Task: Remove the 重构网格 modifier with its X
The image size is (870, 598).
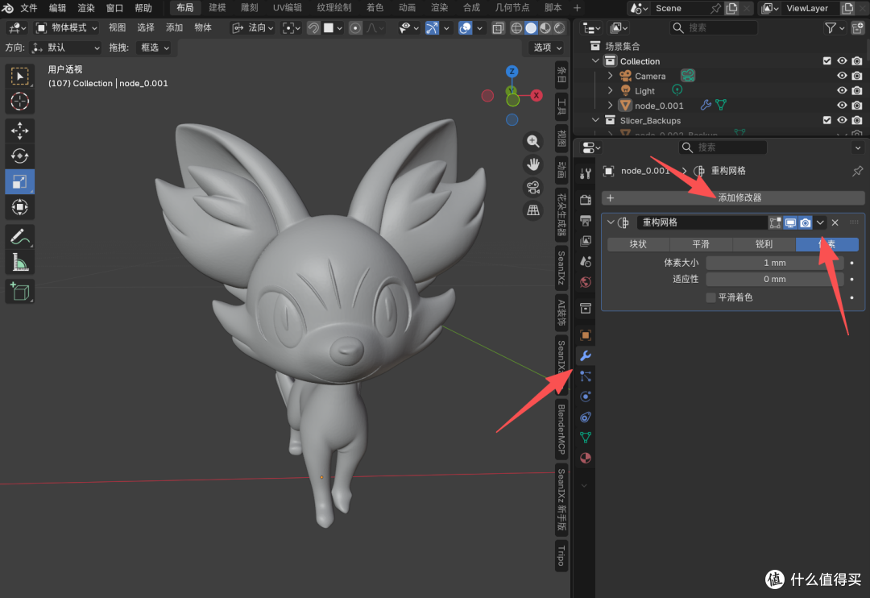Action: [x=835, y=222]
